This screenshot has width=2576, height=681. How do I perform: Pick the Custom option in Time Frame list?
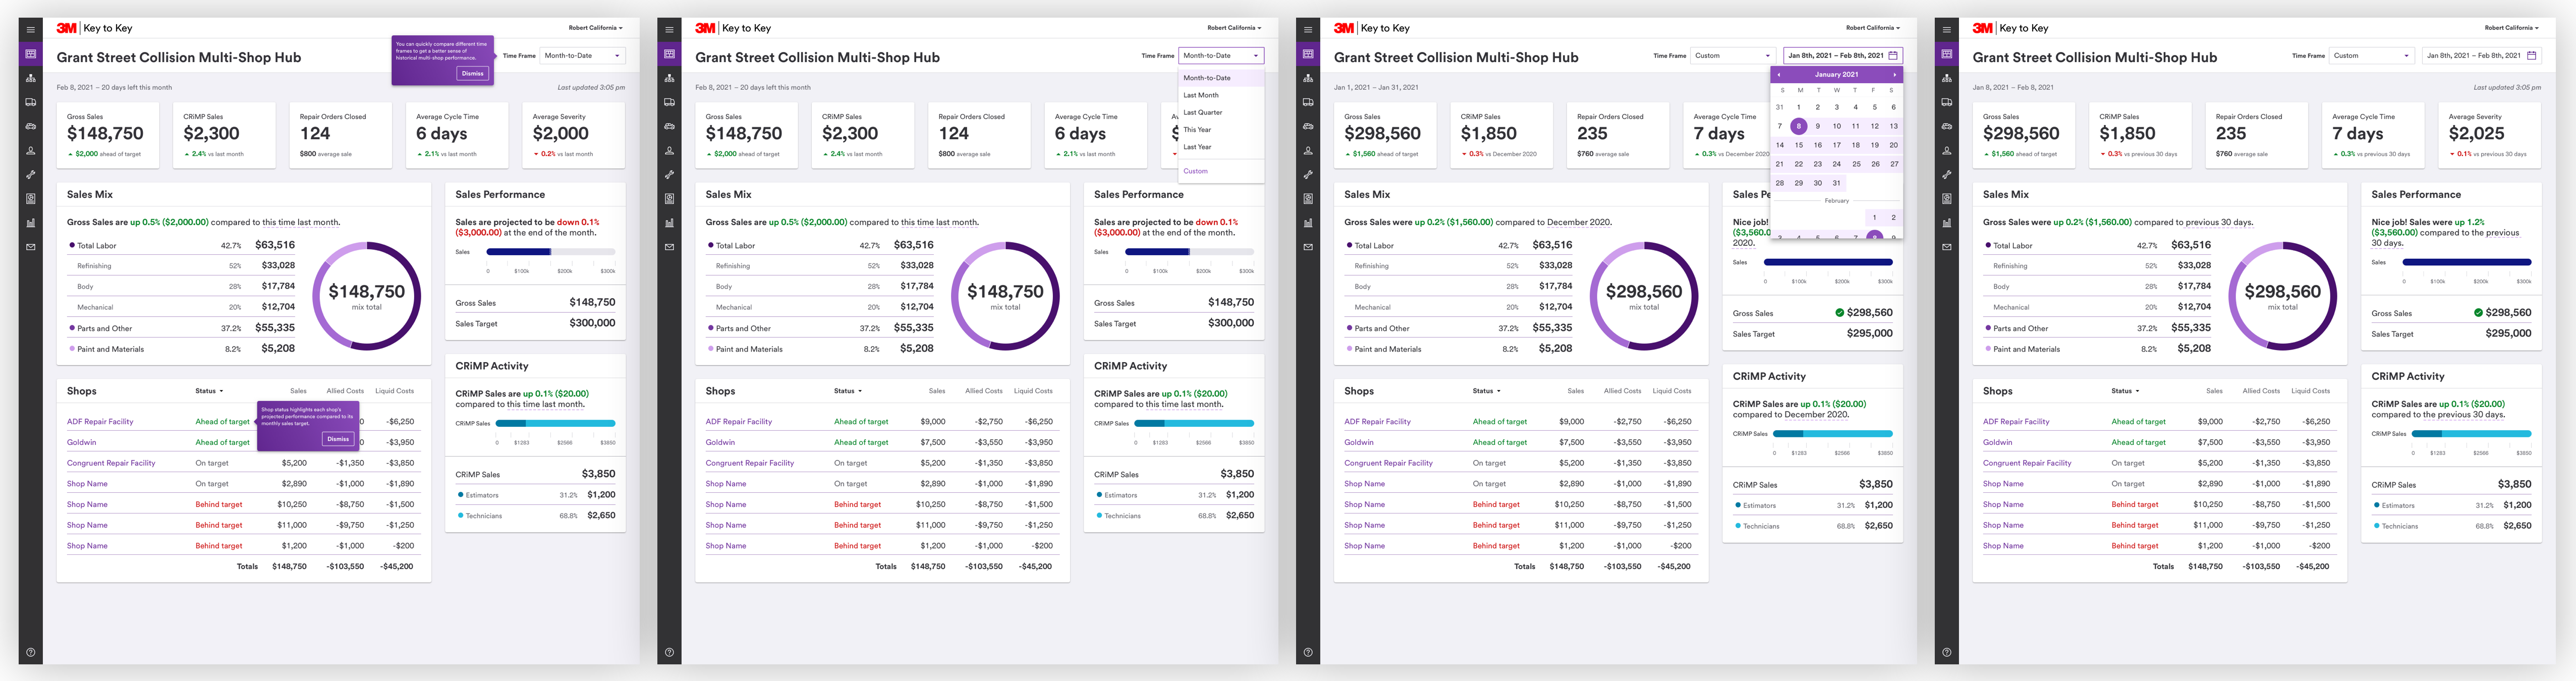point(1195,171)
